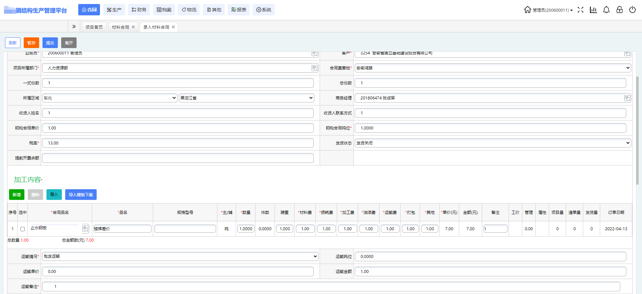This screenshot has width=642, height=294.
Task: Click the 一式份数 input field
Action: tap(178, 83)
